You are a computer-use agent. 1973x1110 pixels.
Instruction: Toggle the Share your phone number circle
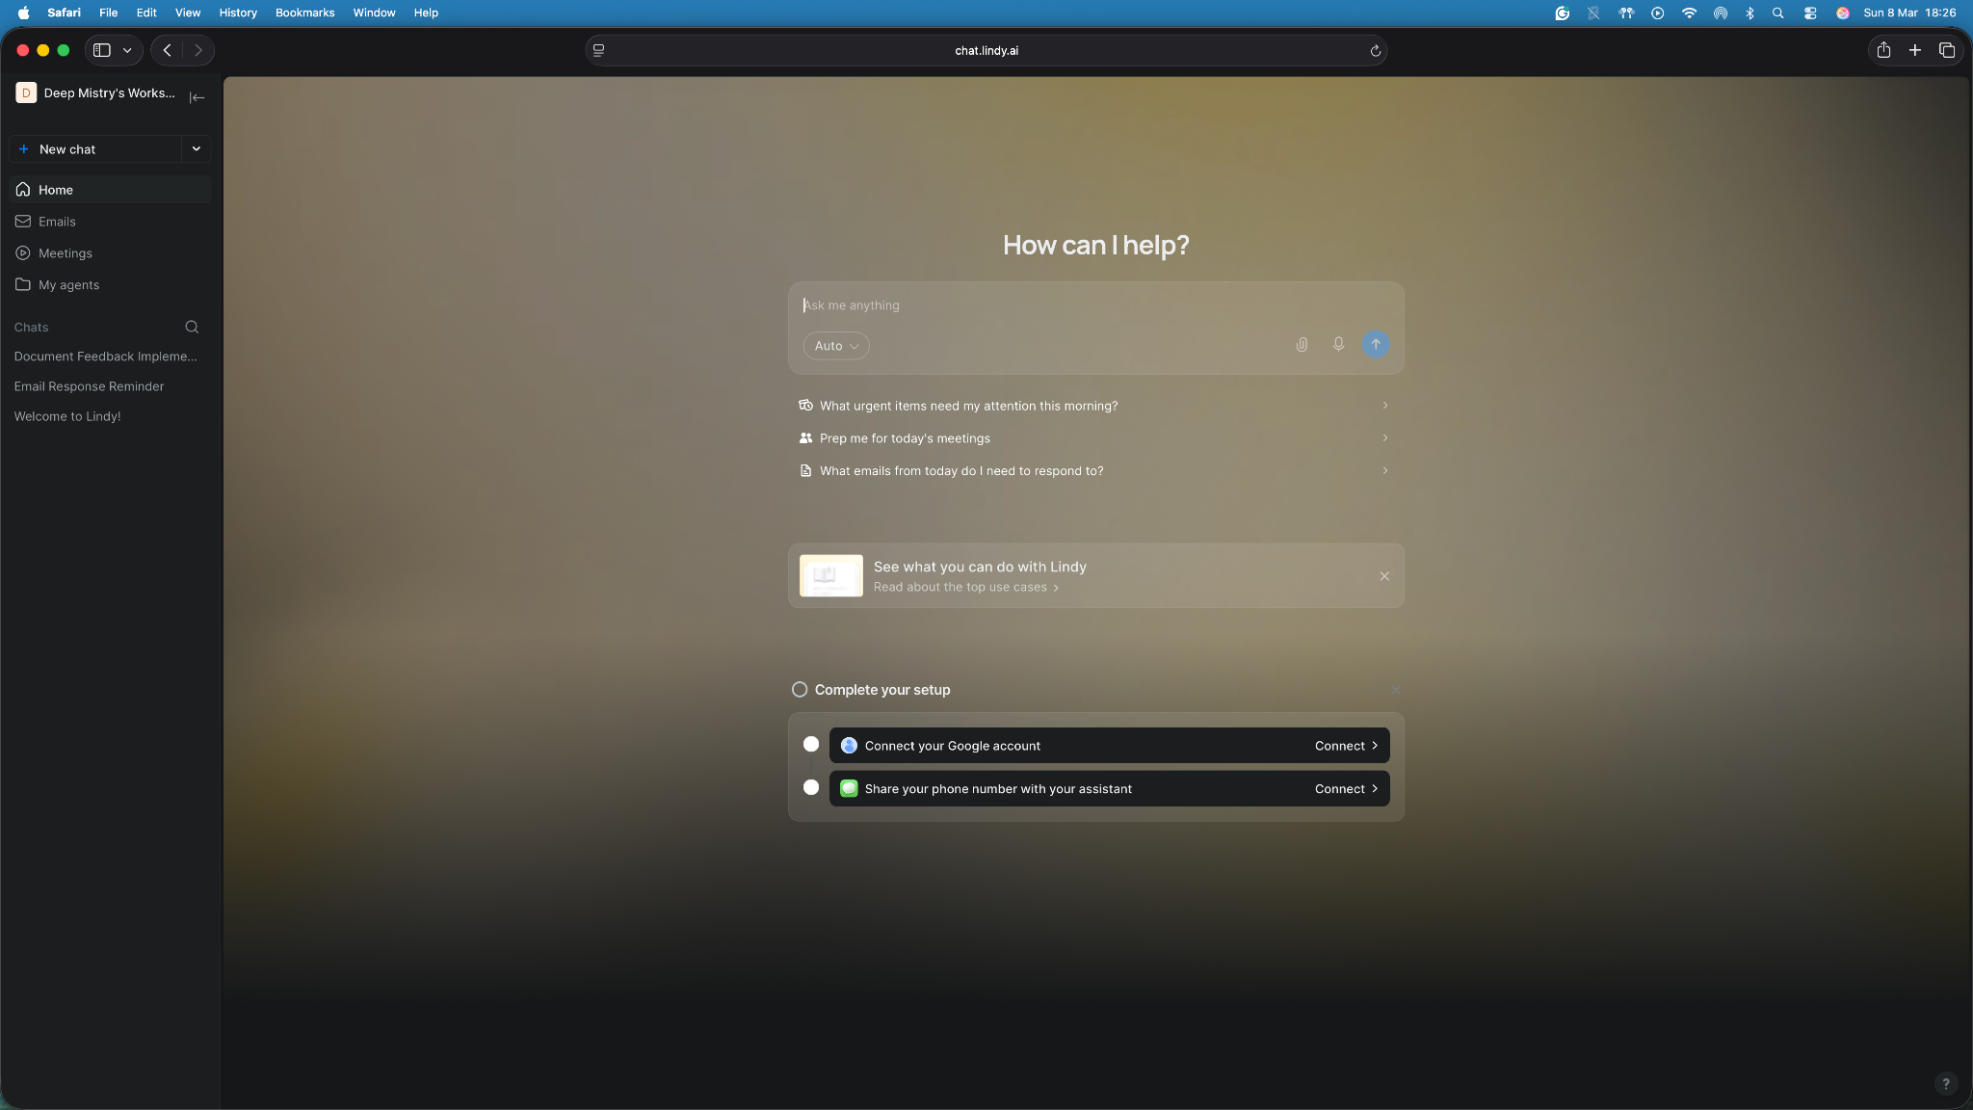[x=811, y=788]
